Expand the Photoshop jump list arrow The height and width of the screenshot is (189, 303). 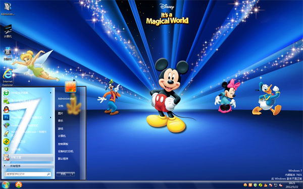pyautogui.click(x=50, y=117)
